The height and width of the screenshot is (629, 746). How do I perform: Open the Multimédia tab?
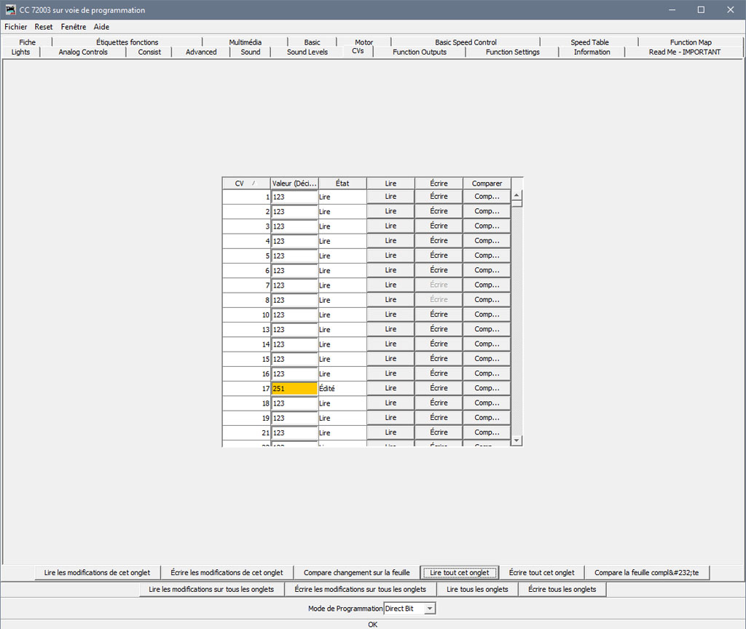pyautogui.click(x=245, y=42)
